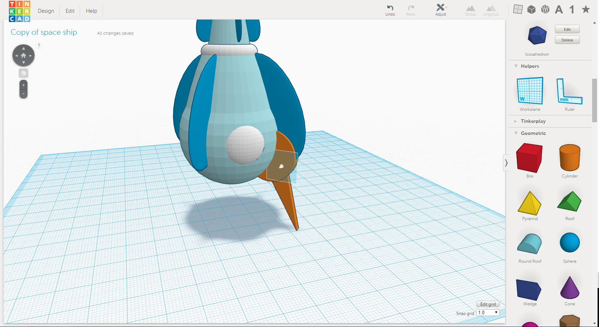Click the All changes saved status
599x327 pixels.
point(115,33)
